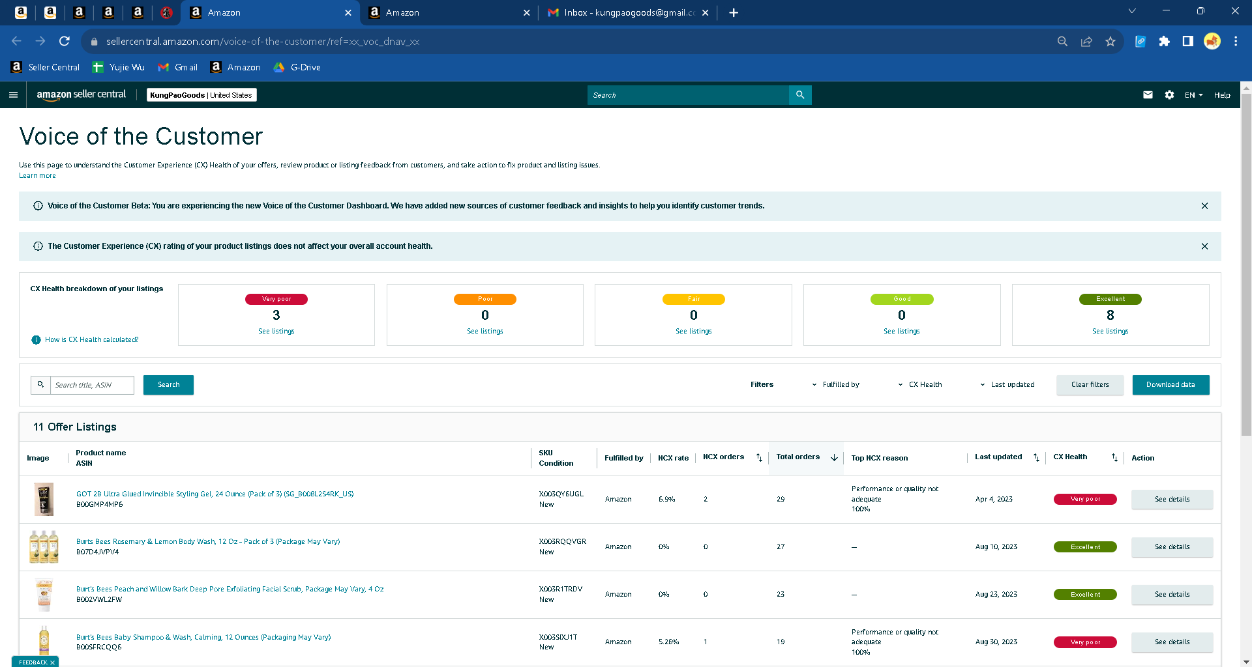
Task: Open the GOT 2B Styling Gel product thumbnail
Action: click(x=44, y=500)
